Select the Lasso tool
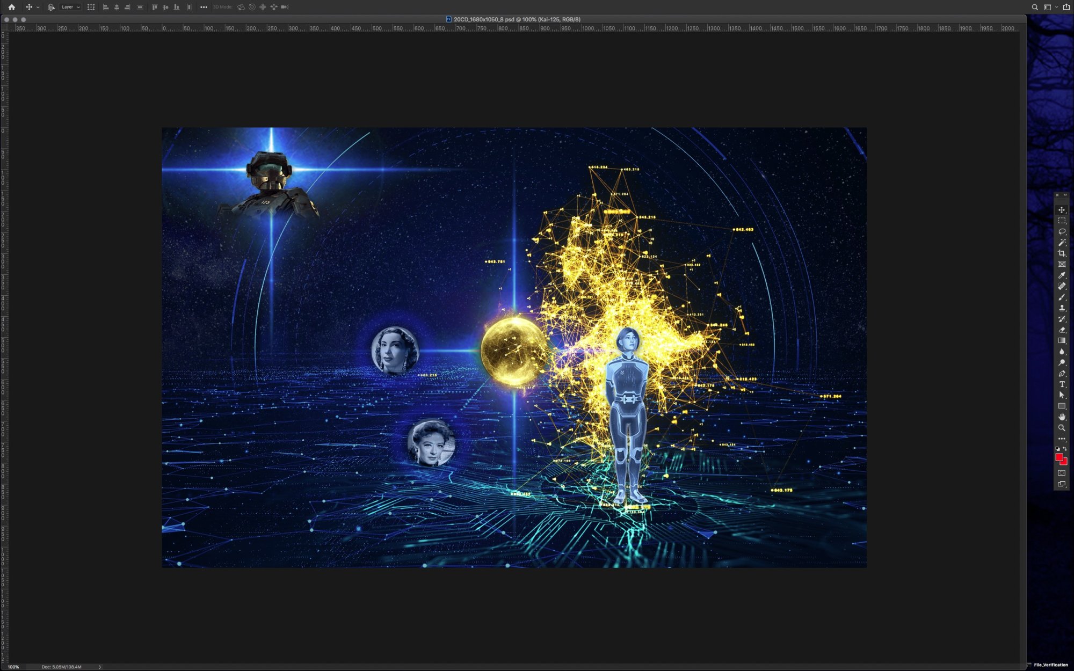 coord(1062,231)
